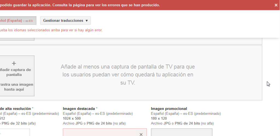
Task: Click the Imagen promocional upload box
Action: pyautogui.click(x=182, y=132)
